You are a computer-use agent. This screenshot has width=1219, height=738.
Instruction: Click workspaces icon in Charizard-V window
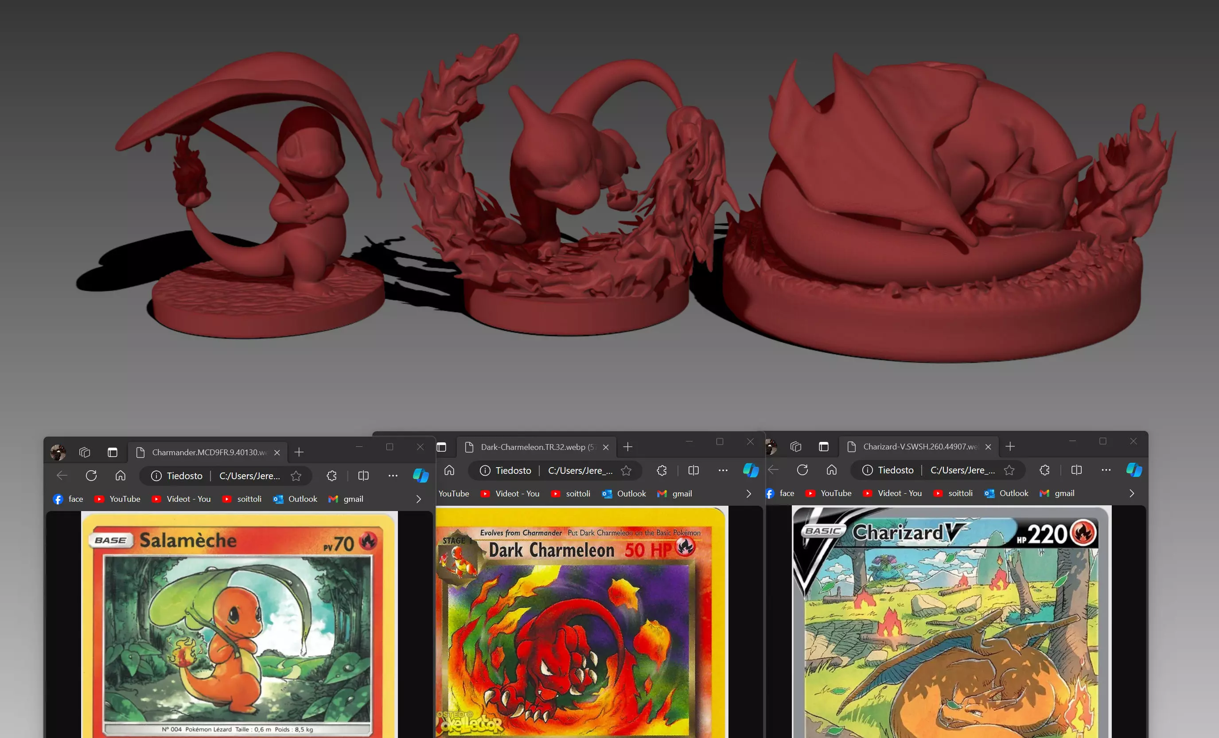tap(795, 446)
